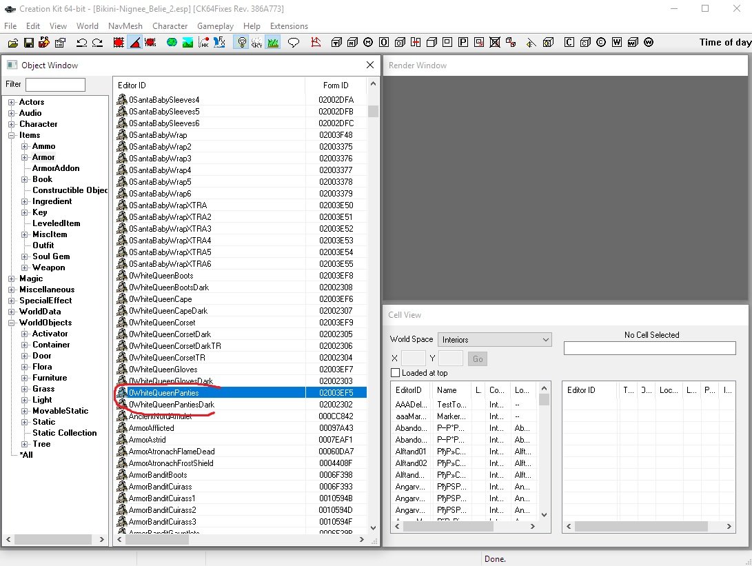The image size is (752, 566).
Task: Collapse the WorldObjects tree category
Action: coord(12,323)
